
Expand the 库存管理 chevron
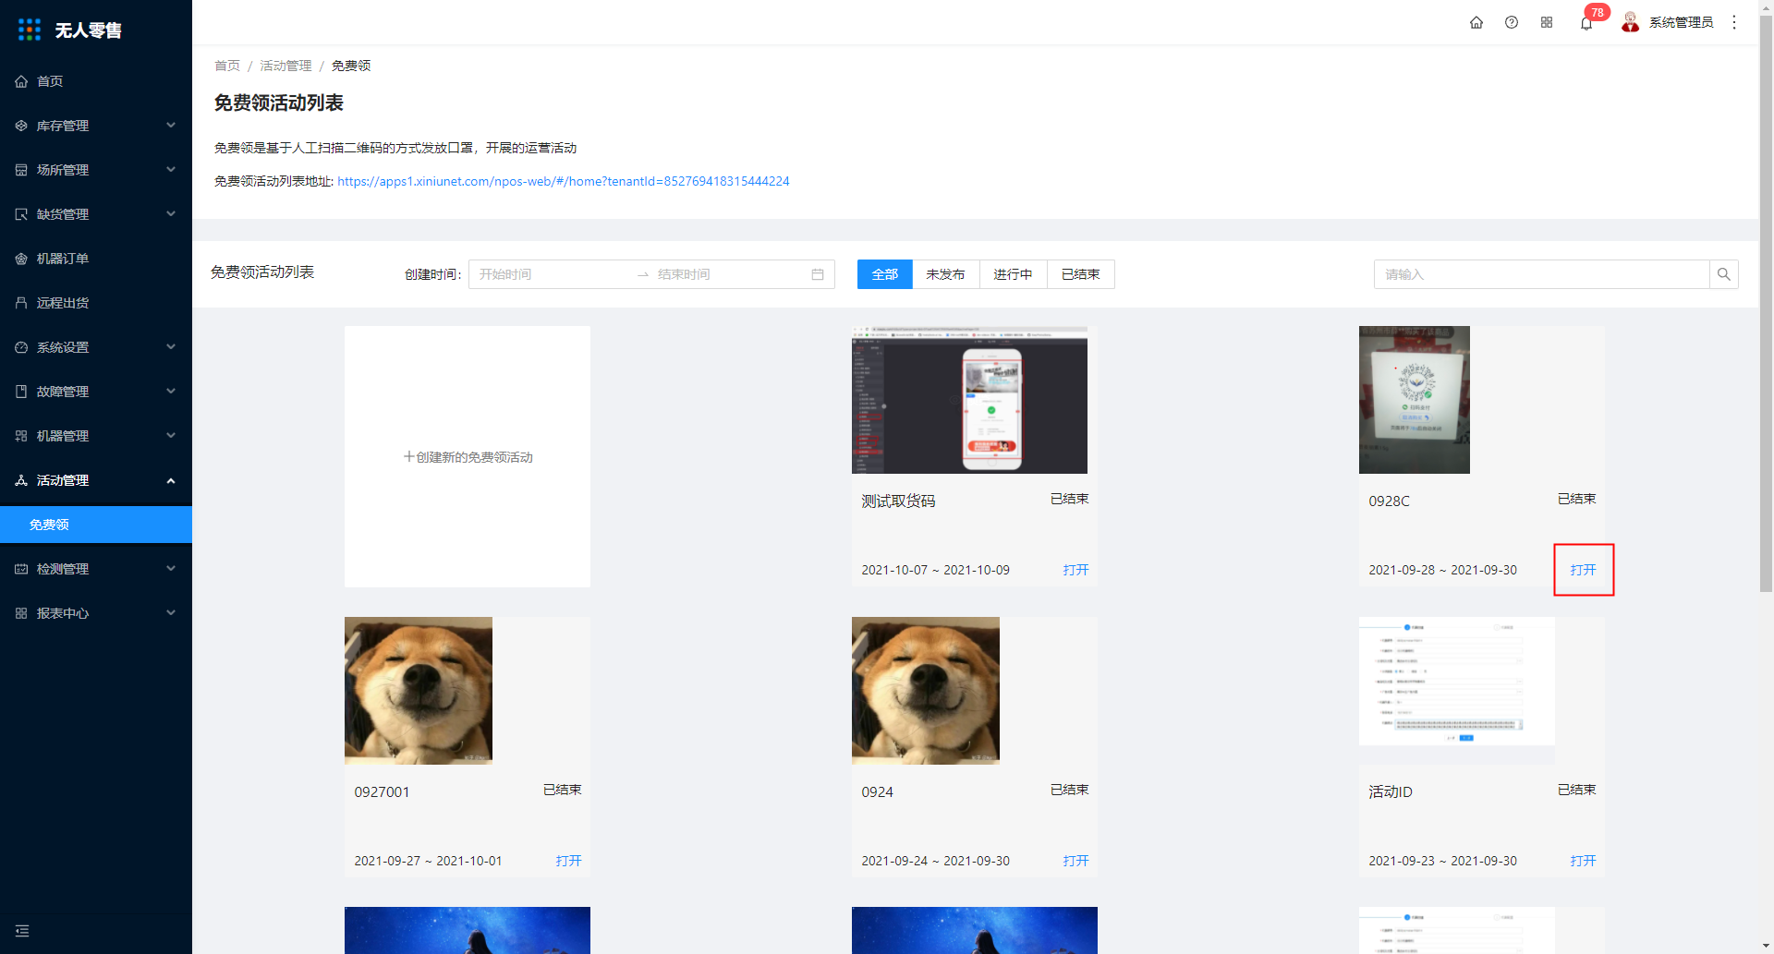click(171, 126)
